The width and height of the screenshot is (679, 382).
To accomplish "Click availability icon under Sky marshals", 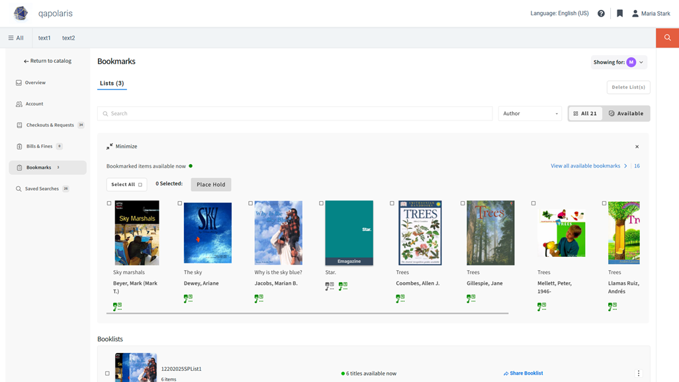I will 117,307.
